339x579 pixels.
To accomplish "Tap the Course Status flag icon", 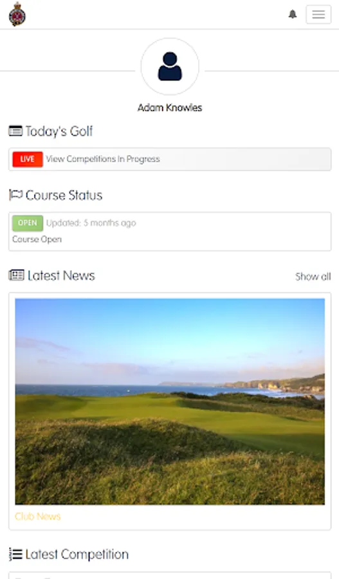I will pyautogui.click(x=15, y=195).
